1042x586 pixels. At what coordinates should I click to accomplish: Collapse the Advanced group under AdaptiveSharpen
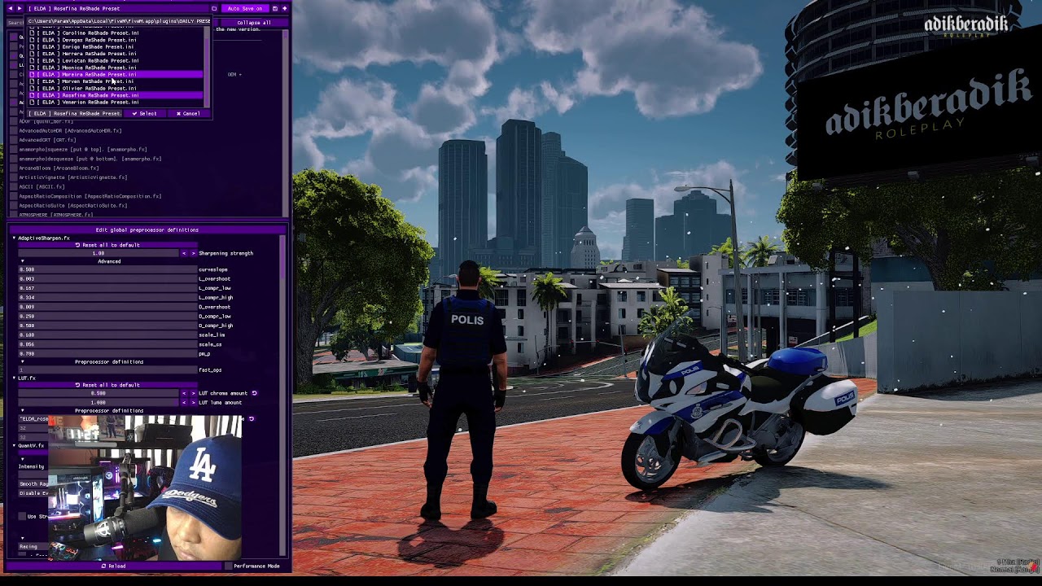click(22, 261)
